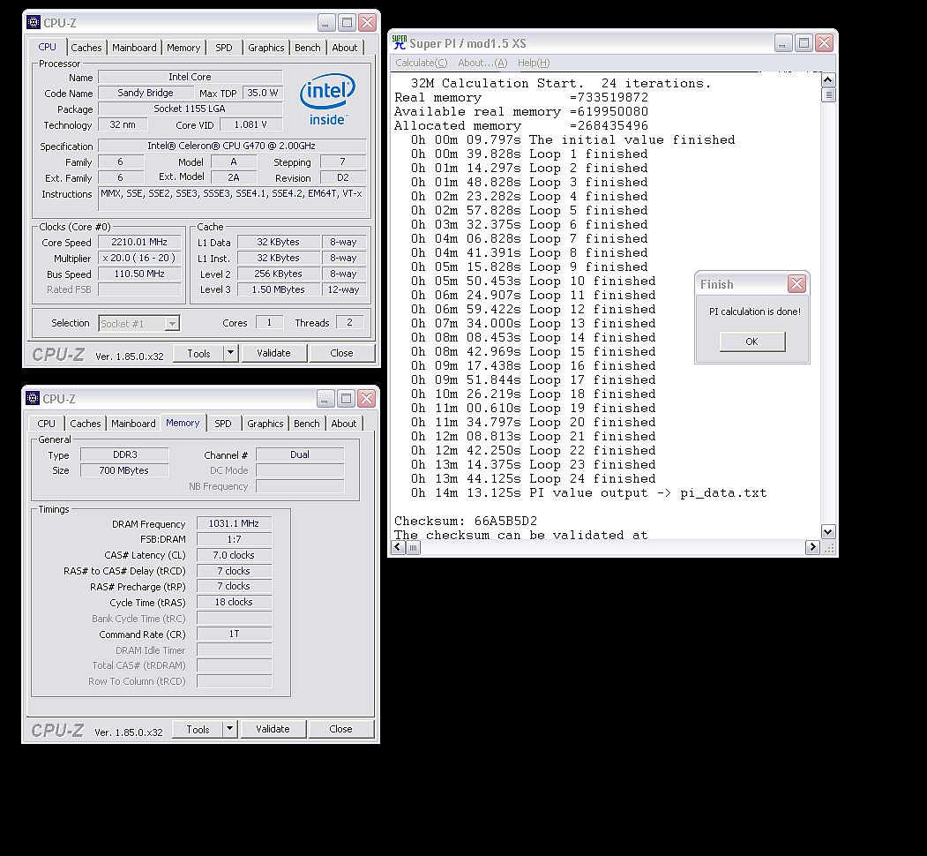The image size is (927, 856).
Task: Click Super PI vertical scrollbar thumb
Action: click(828, 94)
